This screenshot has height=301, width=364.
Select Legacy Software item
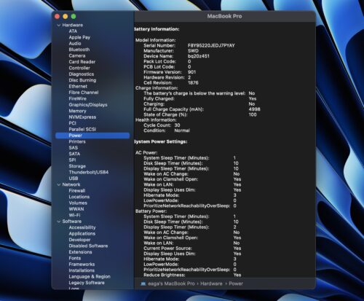pos(87,283)
